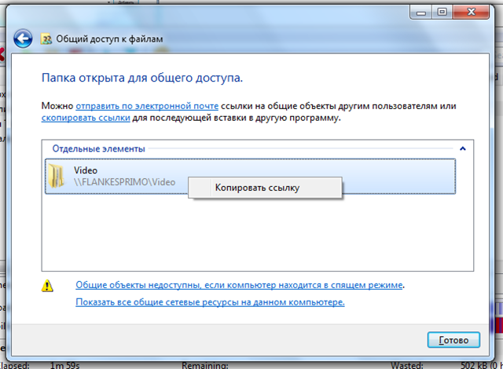Close the file sharing dialog window
The height and width of the screenshot is (369, 503).
472,13
